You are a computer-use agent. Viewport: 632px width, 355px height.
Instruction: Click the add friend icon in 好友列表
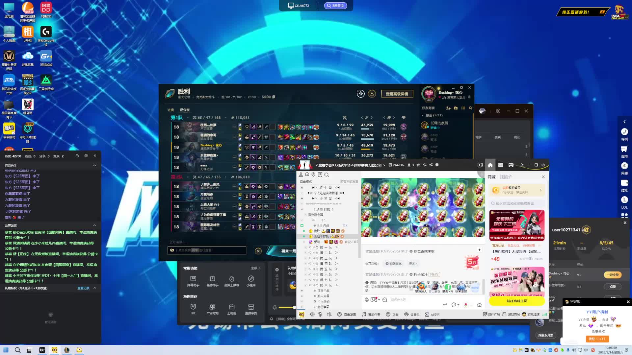[x=448, y=108]
